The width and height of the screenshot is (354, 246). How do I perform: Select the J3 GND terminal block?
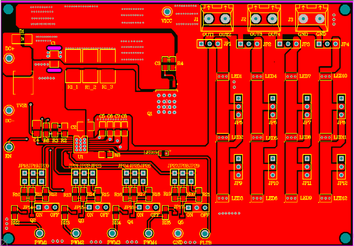312,19
